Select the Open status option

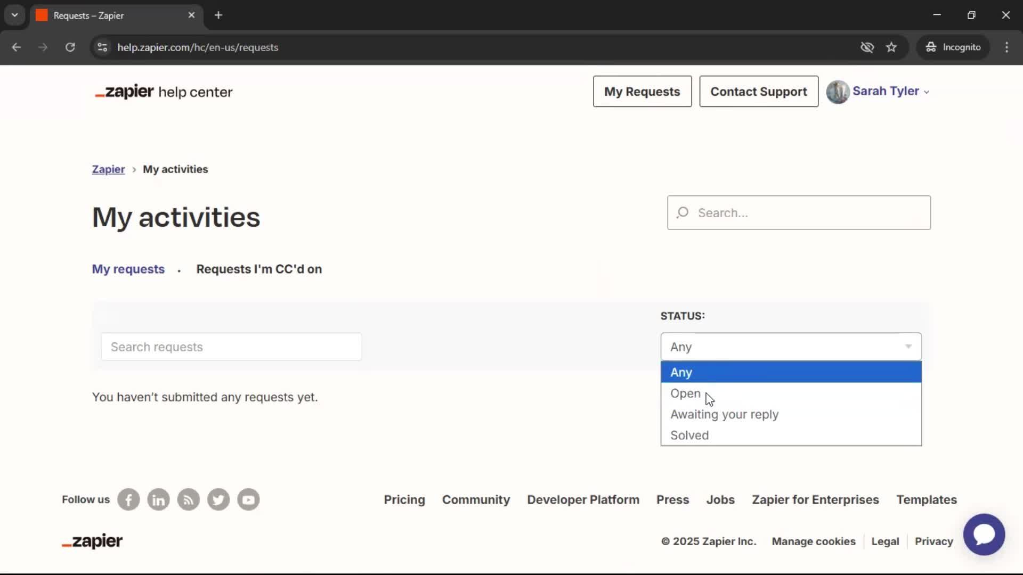(791, 393)
